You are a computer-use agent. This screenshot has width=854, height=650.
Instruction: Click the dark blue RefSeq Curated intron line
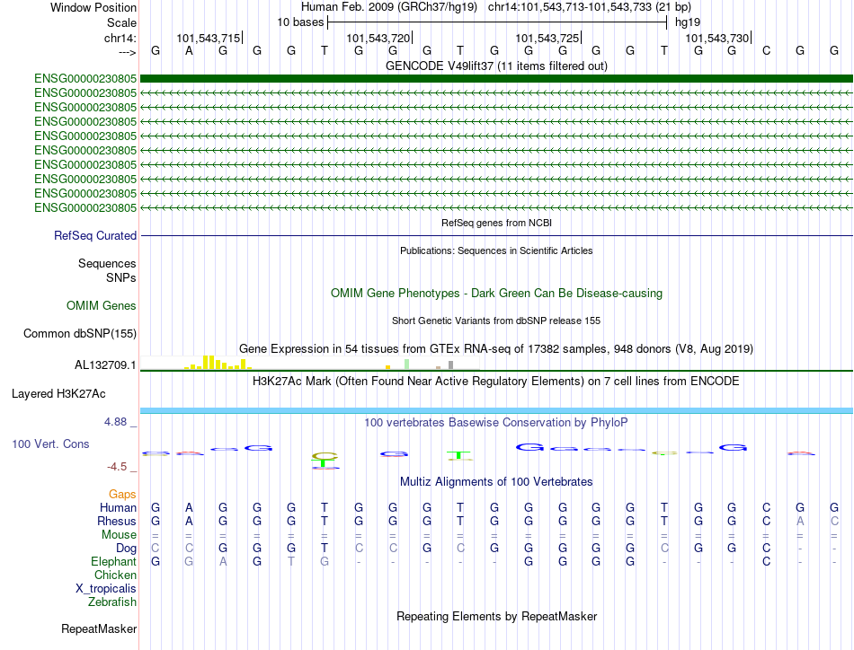(496, 235)
